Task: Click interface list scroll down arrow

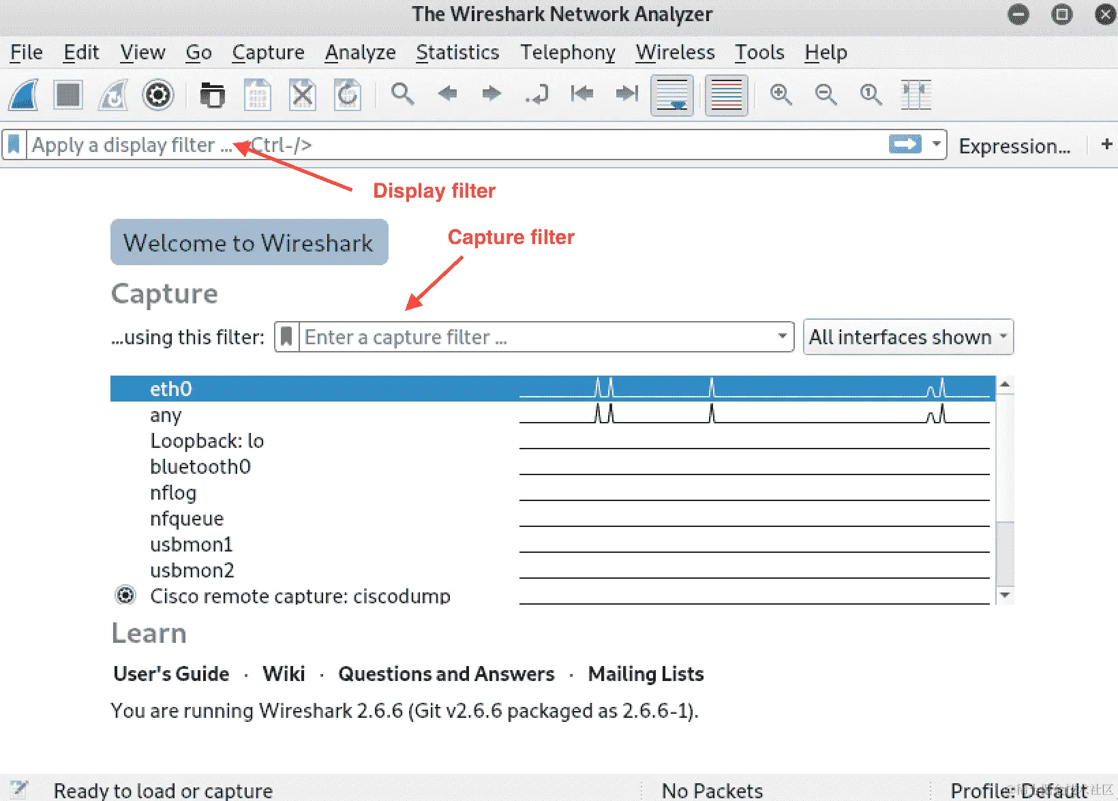Action: [x=1005, y=595]
